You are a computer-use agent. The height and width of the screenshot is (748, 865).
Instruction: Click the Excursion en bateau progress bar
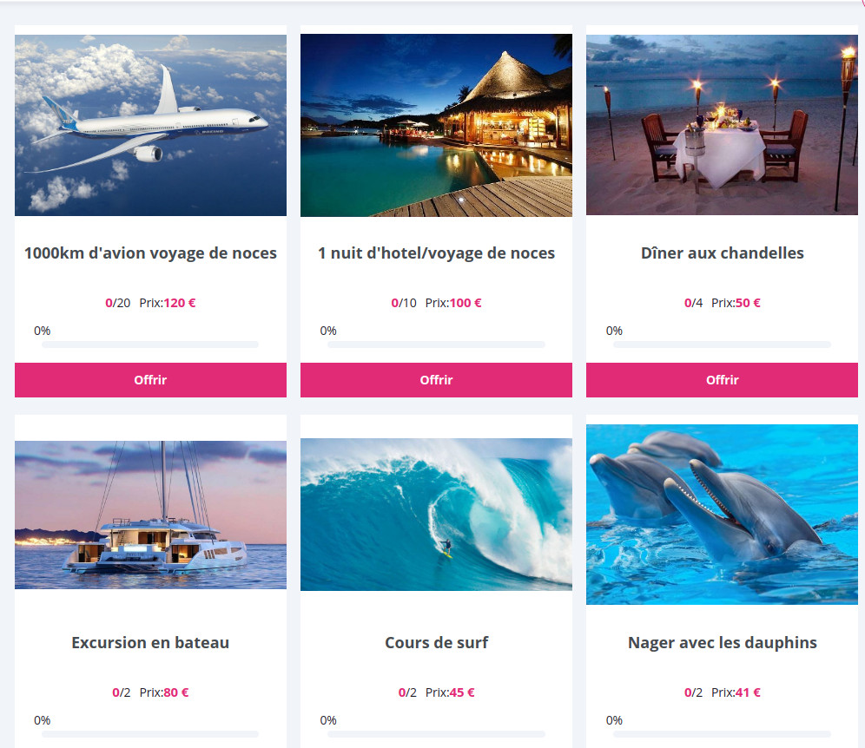point(150,734)
